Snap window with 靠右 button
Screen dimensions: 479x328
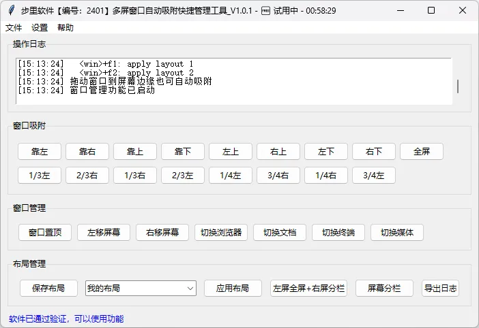pyautogui.click(x=87, y=151)
